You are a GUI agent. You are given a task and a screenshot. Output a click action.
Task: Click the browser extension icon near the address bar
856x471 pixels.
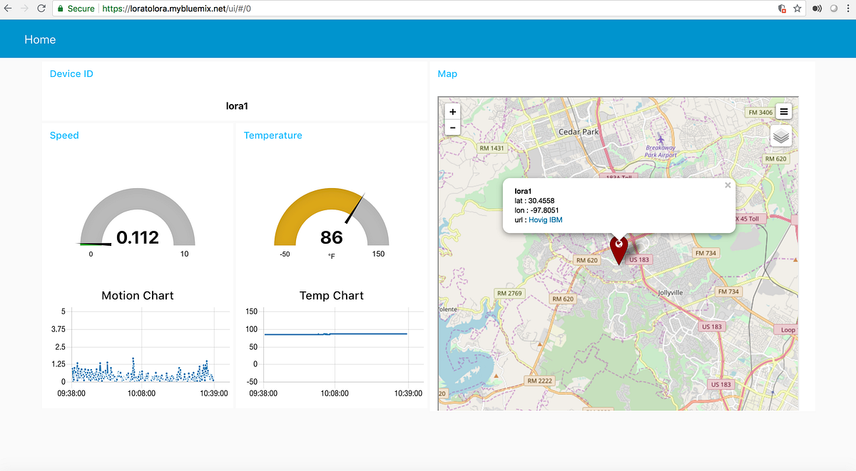[817, 9]
